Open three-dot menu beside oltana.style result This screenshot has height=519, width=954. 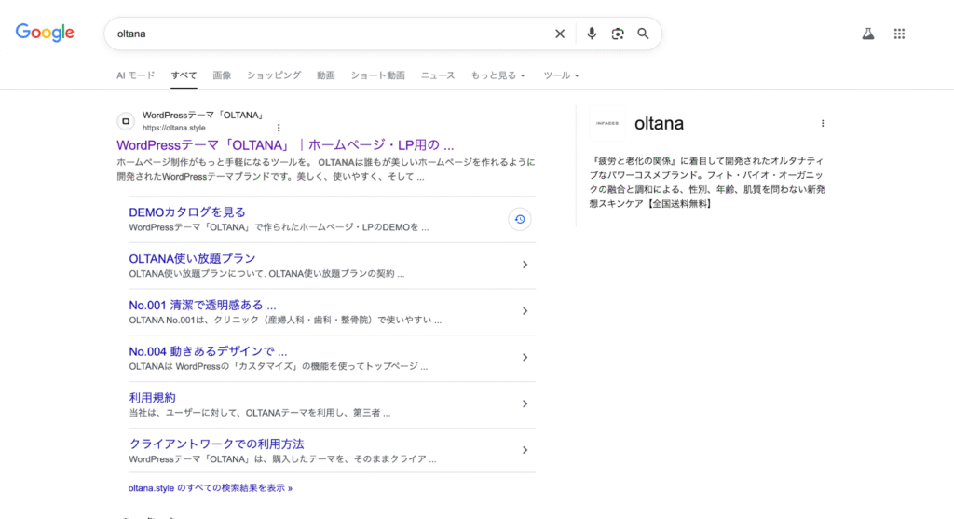[278, 128]
